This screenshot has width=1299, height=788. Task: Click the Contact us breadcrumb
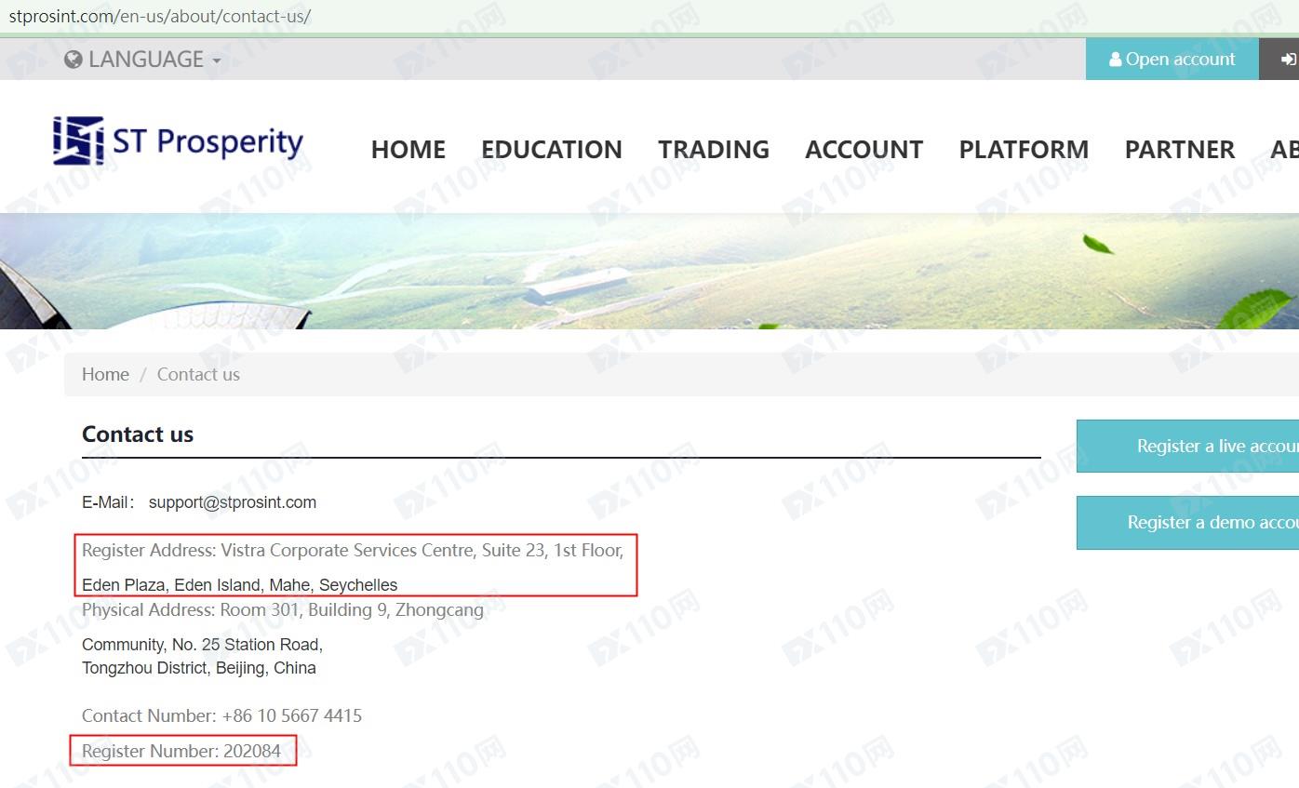point(198,375)
